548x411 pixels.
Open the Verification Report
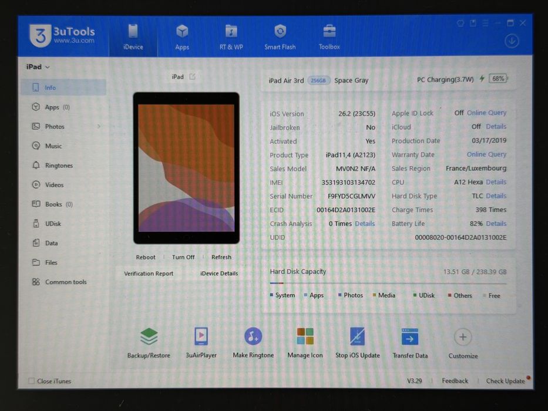tap(149, 274)
